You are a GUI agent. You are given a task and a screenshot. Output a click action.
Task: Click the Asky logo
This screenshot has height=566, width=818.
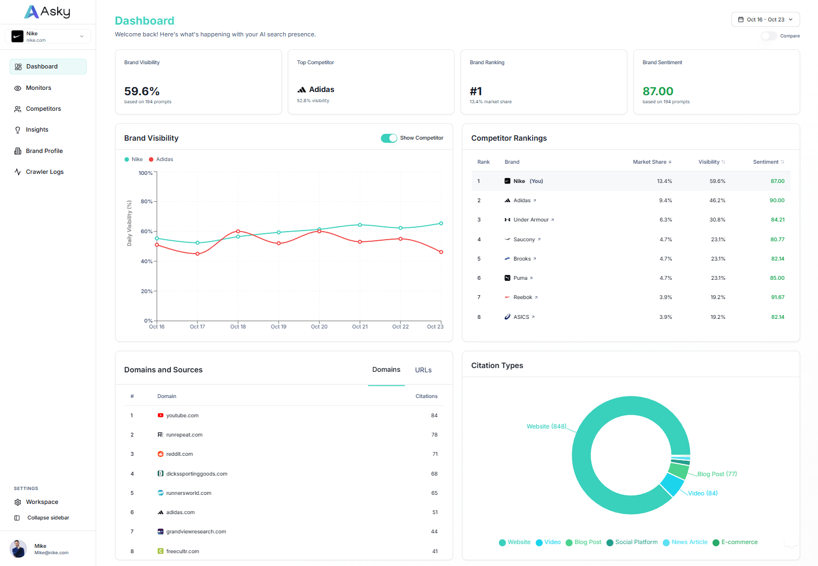click(x=47, y=11)
